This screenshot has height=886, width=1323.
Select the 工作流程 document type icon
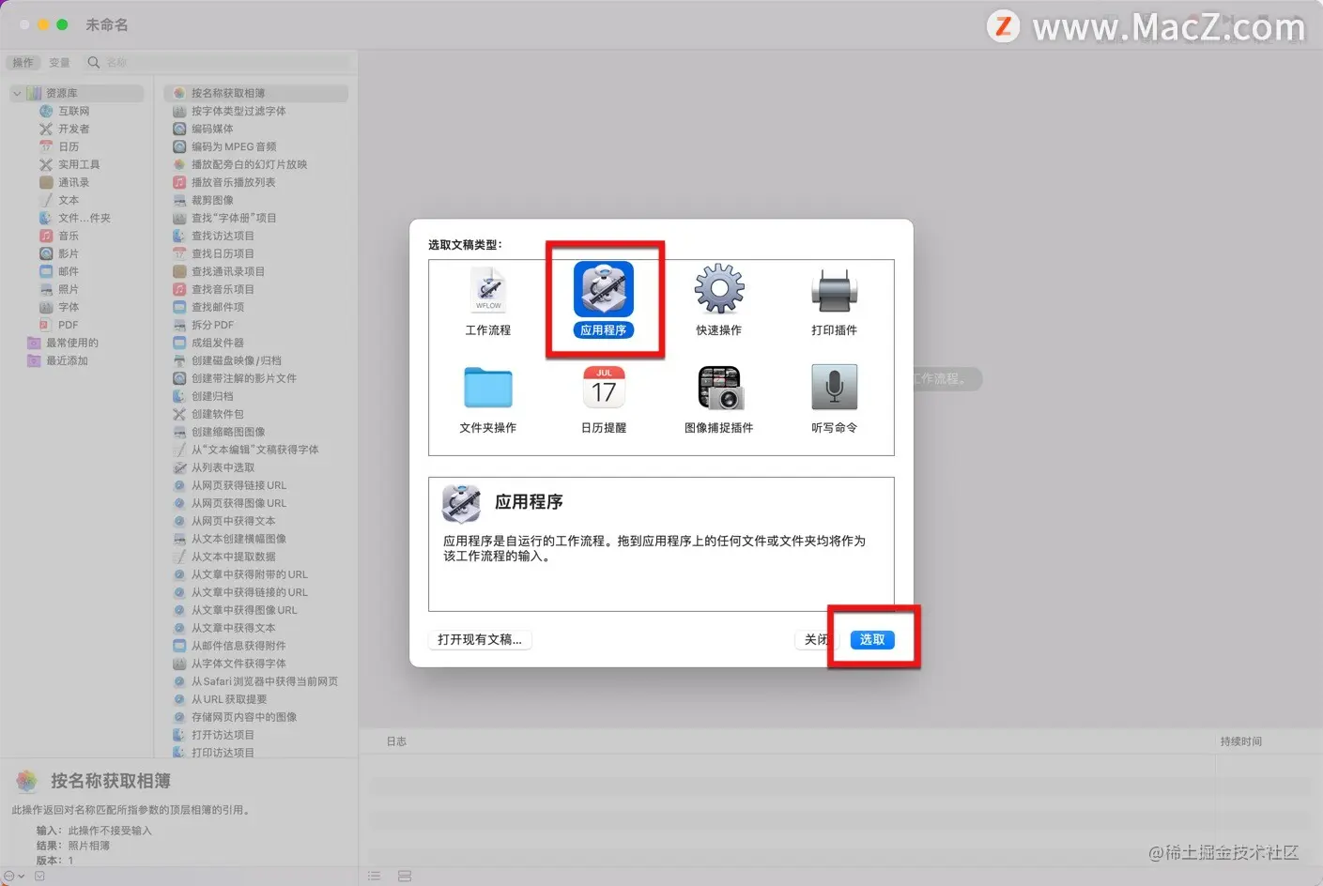[488, 290]
